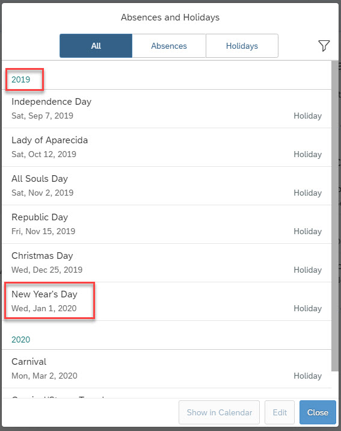The image size is (341, 431).
Task: Switch to the All tab
Action: click(x=96, y=46)
